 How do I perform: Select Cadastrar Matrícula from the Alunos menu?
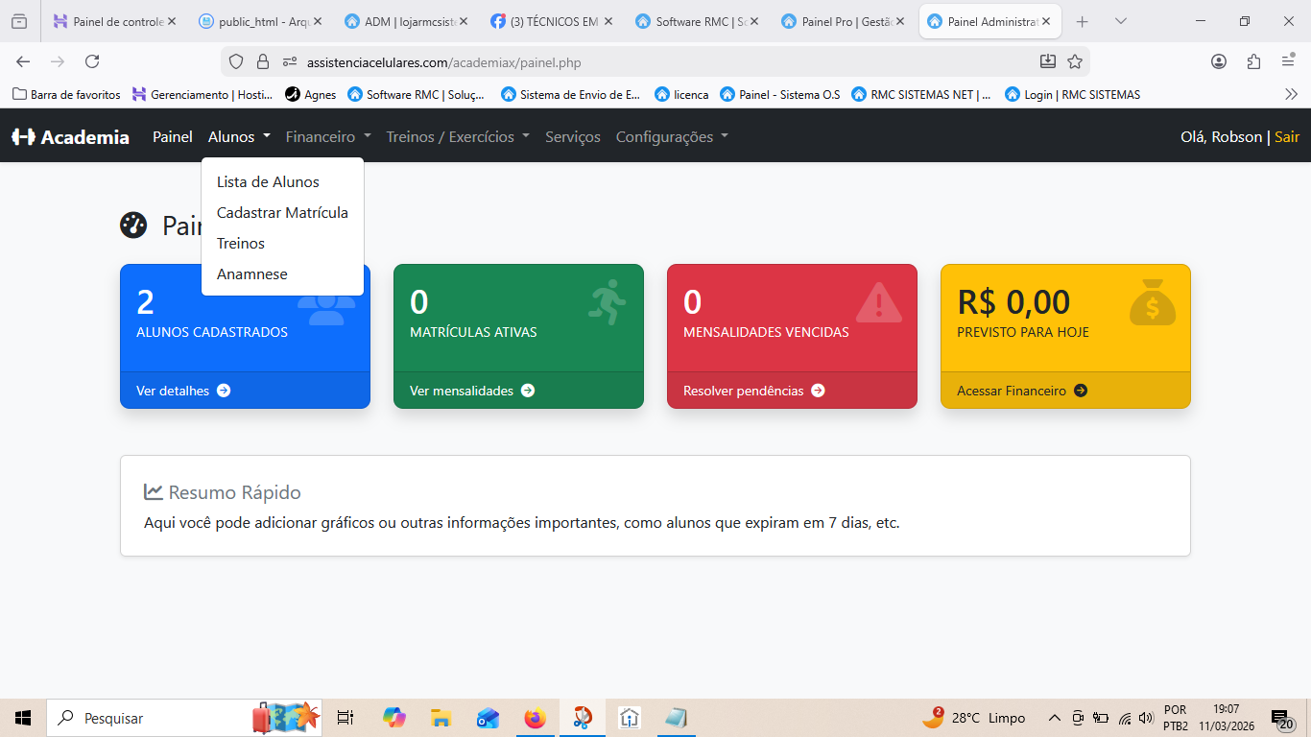click(x=282, y=212)
